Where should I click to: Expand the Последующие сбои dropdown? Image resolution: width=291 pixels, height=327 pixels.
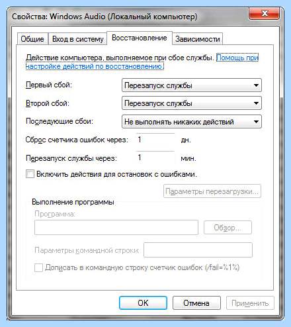192,122
